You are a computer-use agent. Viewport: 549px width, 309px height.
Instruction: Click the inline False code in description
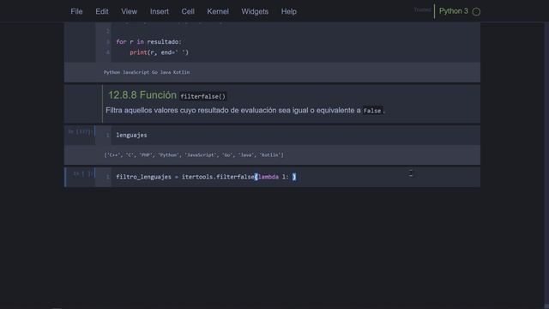tap(371, 111)
